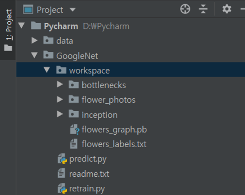Click the retrain.py Python file icon
This screenshot has width=245, height=195.
[62, 188]
